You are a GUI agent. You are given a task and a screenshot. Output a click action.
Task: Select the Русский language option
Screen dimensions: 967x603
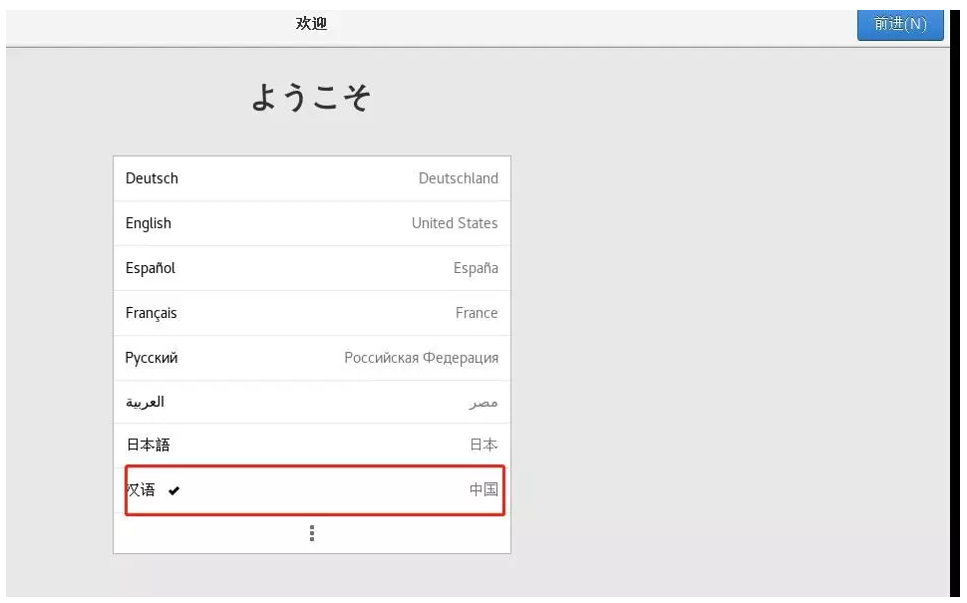click(x=152, y=358)
